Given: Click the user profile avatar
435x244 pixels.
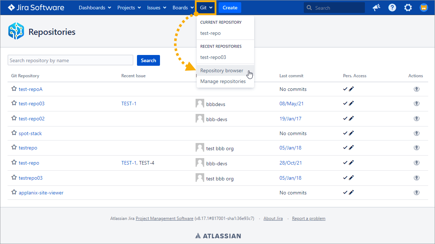Looking at the screenshot, I should (x=424, y=8).
